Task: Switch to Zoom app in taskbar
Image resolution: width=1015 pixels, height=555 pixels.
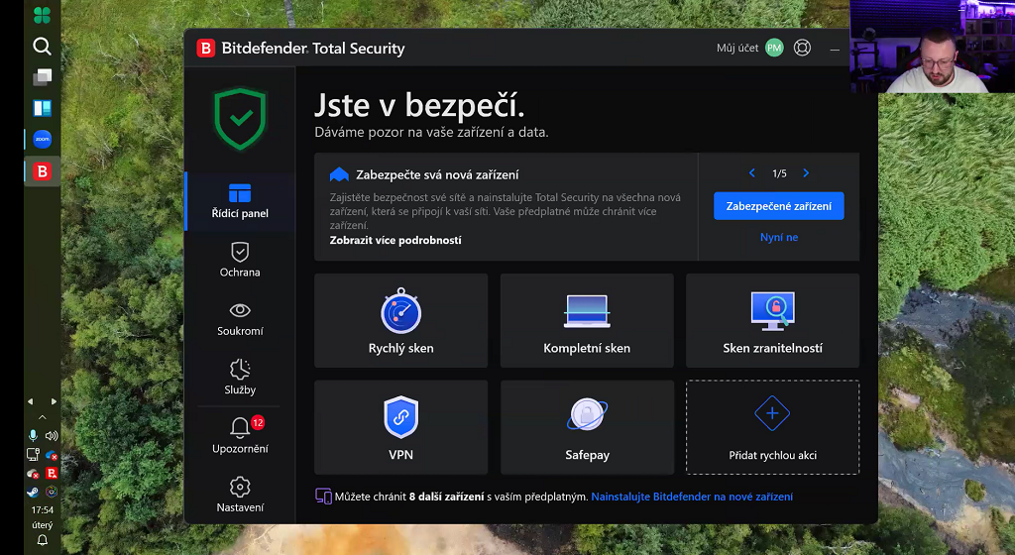Action: [x=42, y=139]
